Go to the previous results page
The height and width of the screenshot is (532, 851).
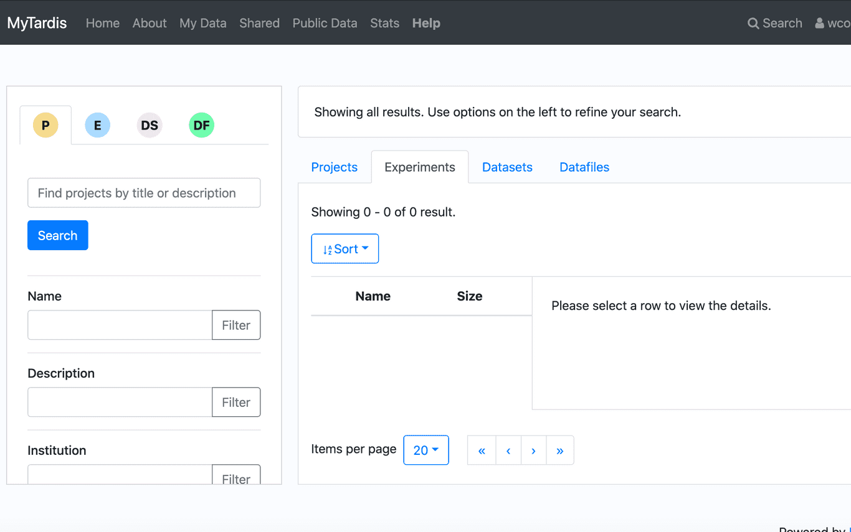tap(508, 450)
